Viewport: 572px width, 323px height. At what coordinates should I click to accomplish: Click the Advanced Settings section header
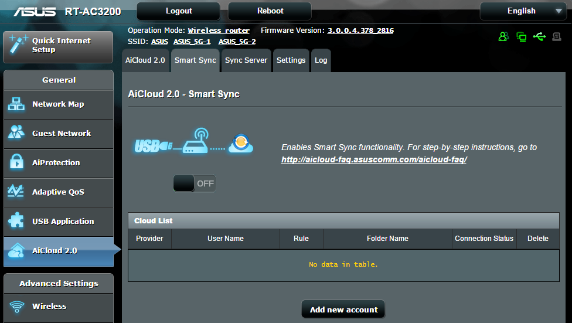59,284
